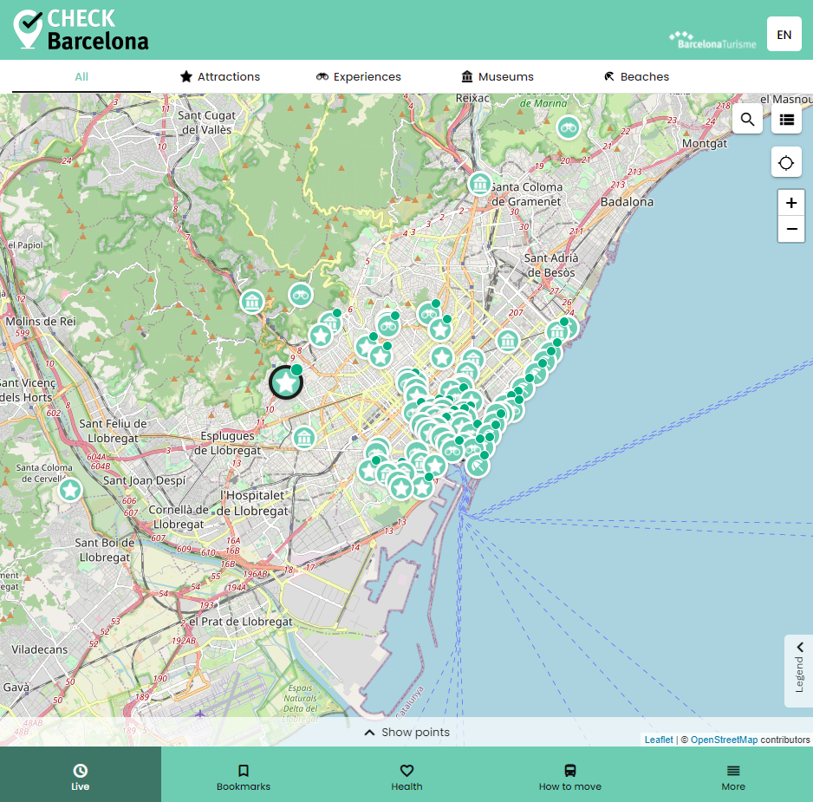
Task: Expand the Legend panel on the right
Action: (x=798, y=669)
